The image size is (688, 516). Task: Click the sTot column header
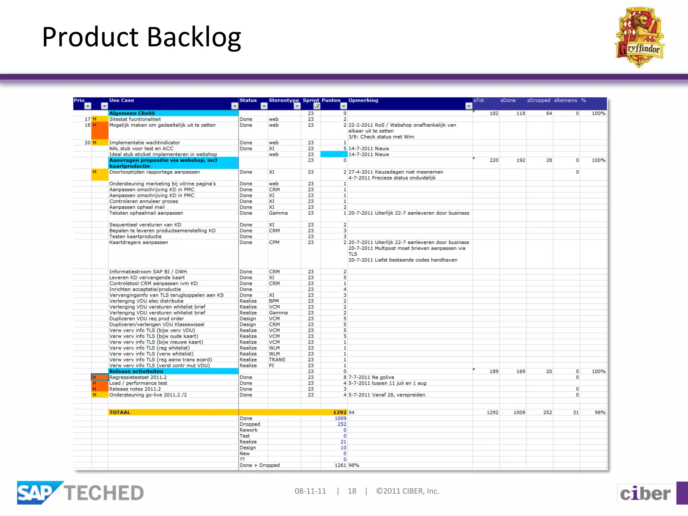tap(479, 100)
